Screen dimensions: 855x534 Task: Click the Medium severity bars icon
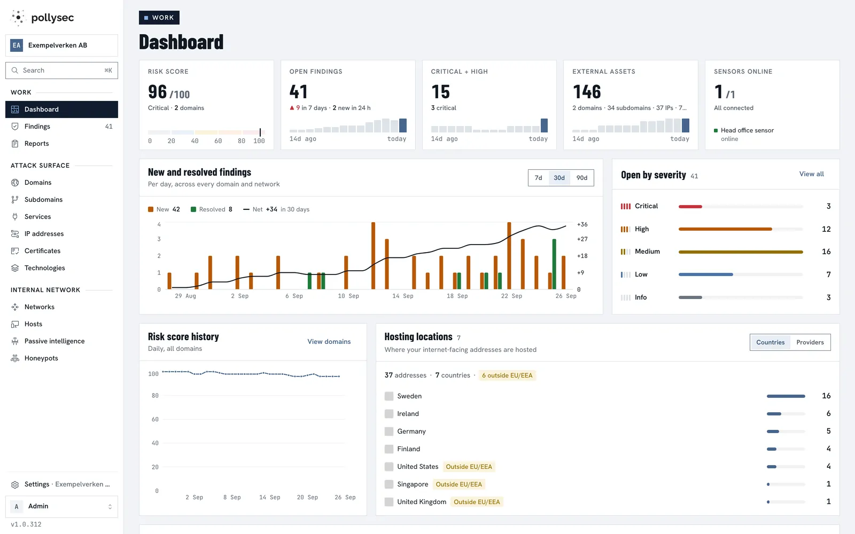click(x=626, y=252)
